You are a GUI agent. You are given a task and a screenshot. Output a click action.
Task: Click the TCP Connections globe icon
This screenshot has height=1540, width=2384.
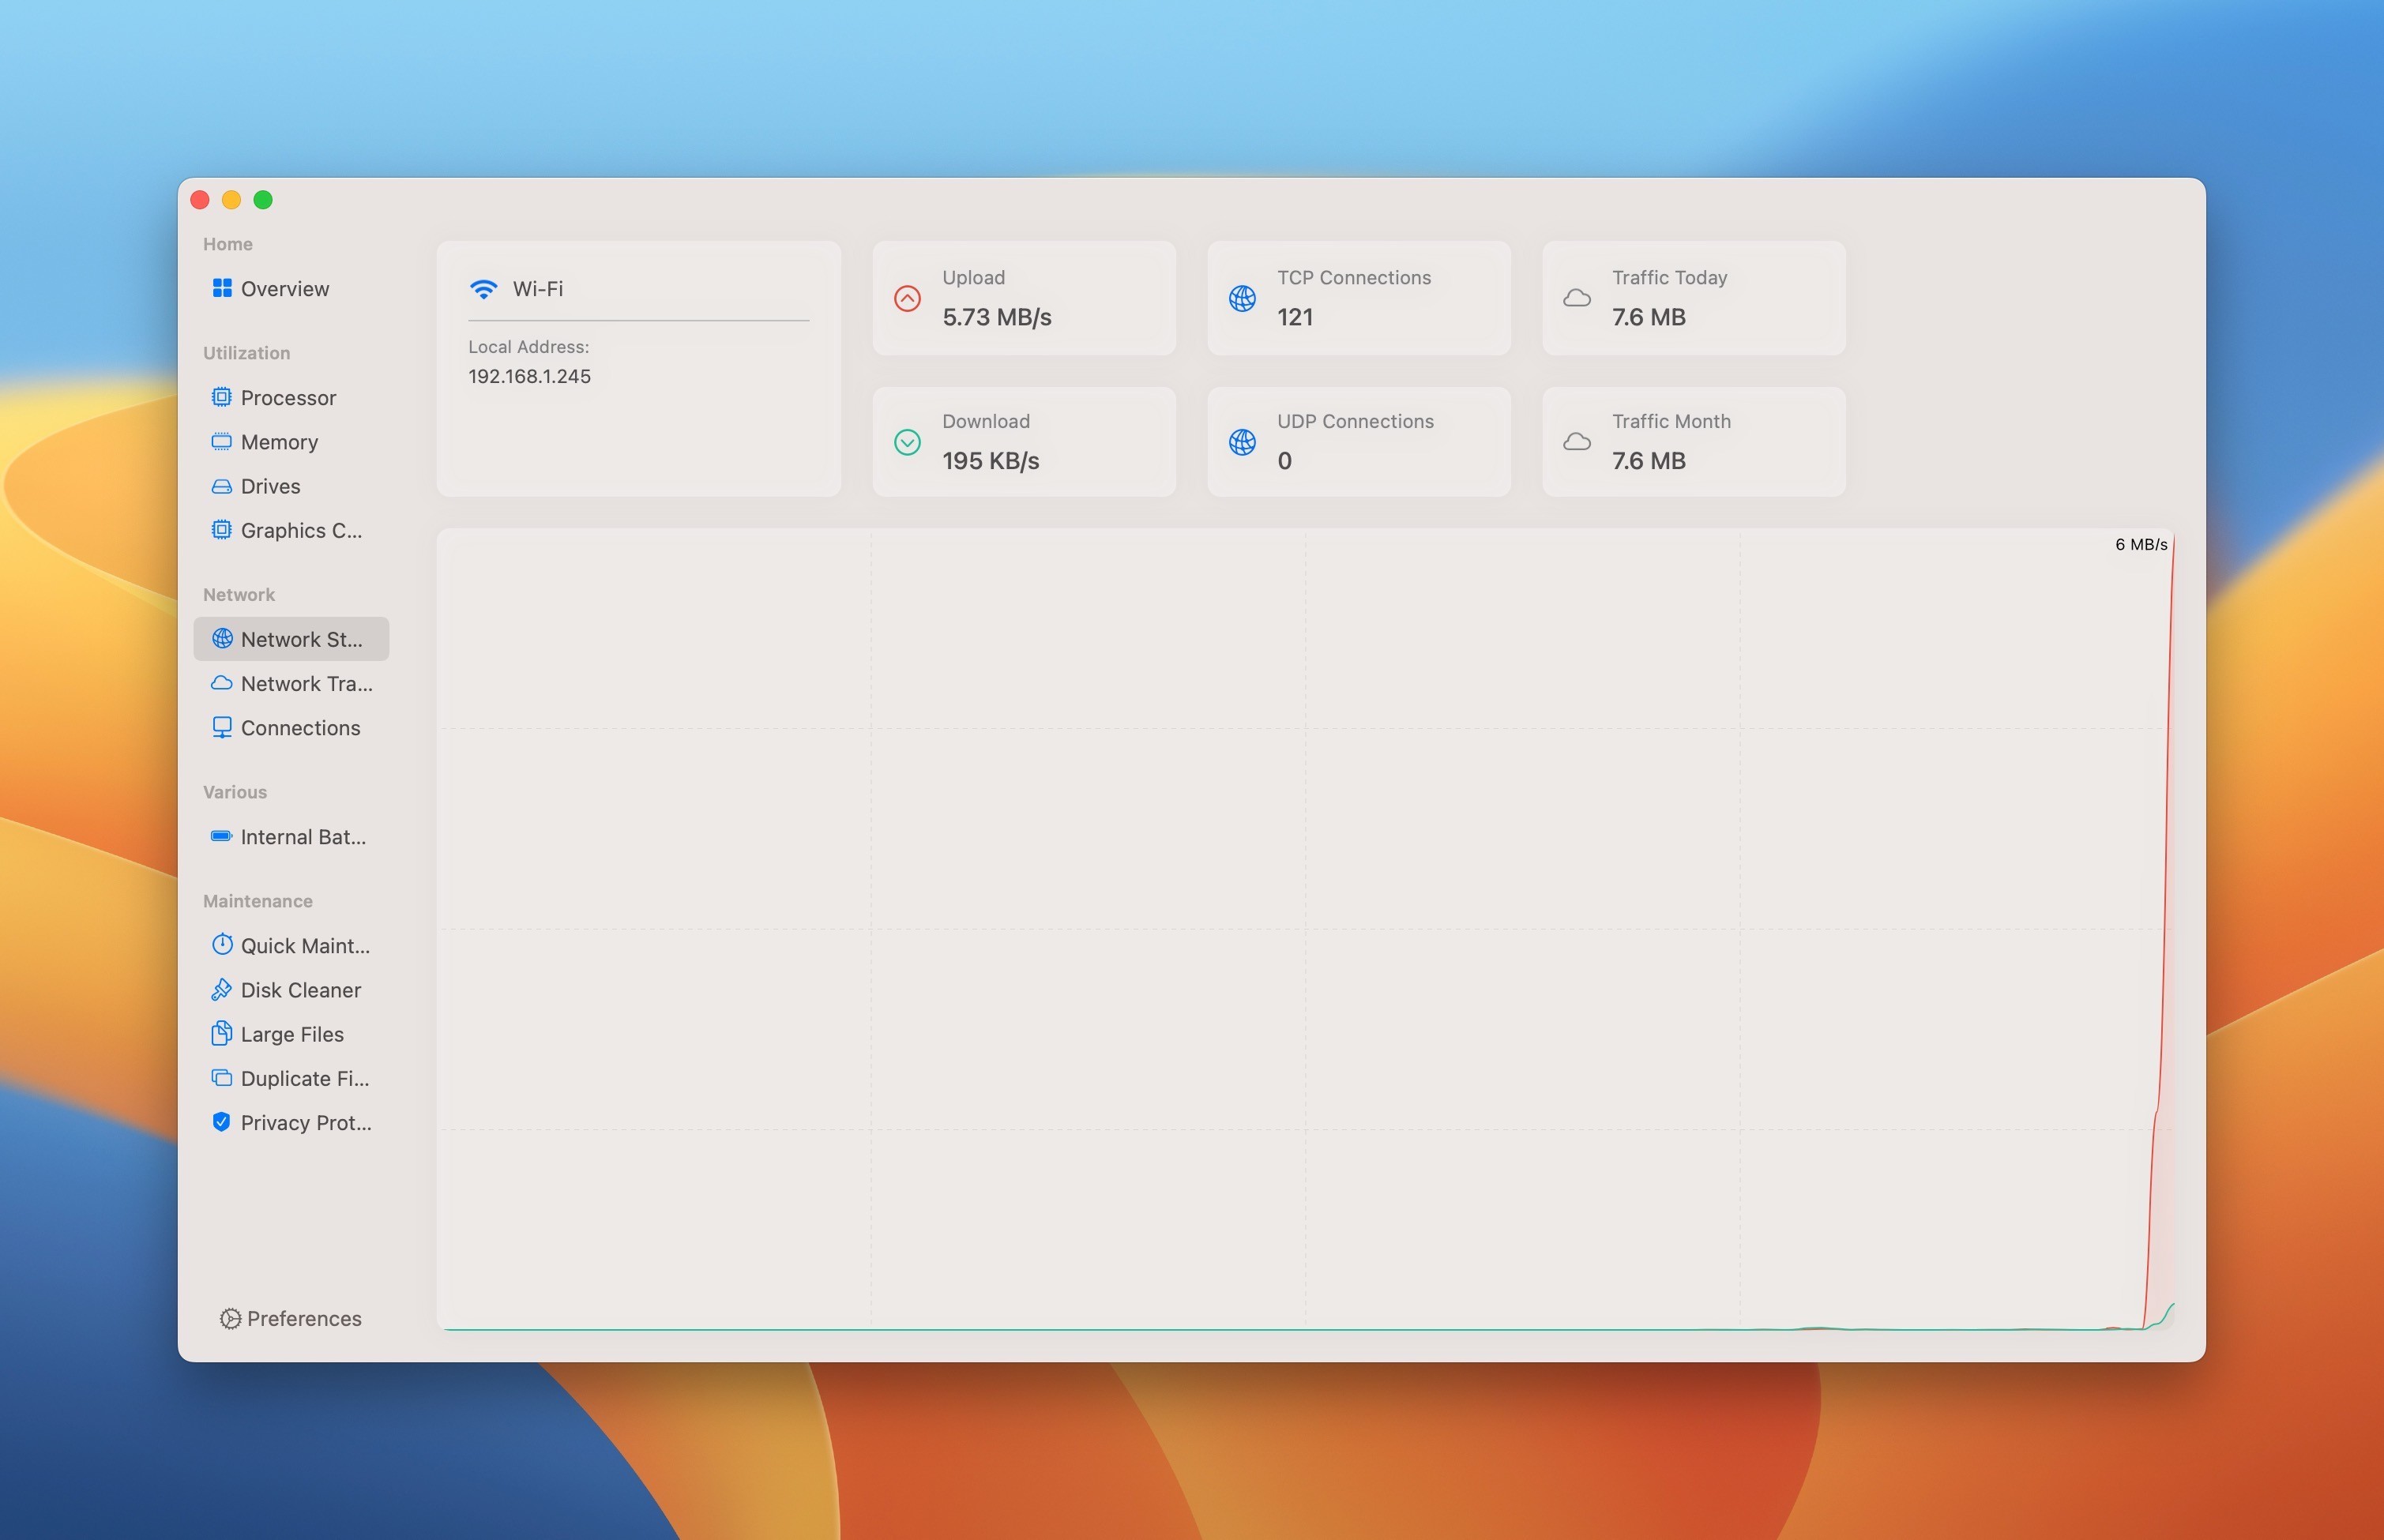tap(1242, 298)
